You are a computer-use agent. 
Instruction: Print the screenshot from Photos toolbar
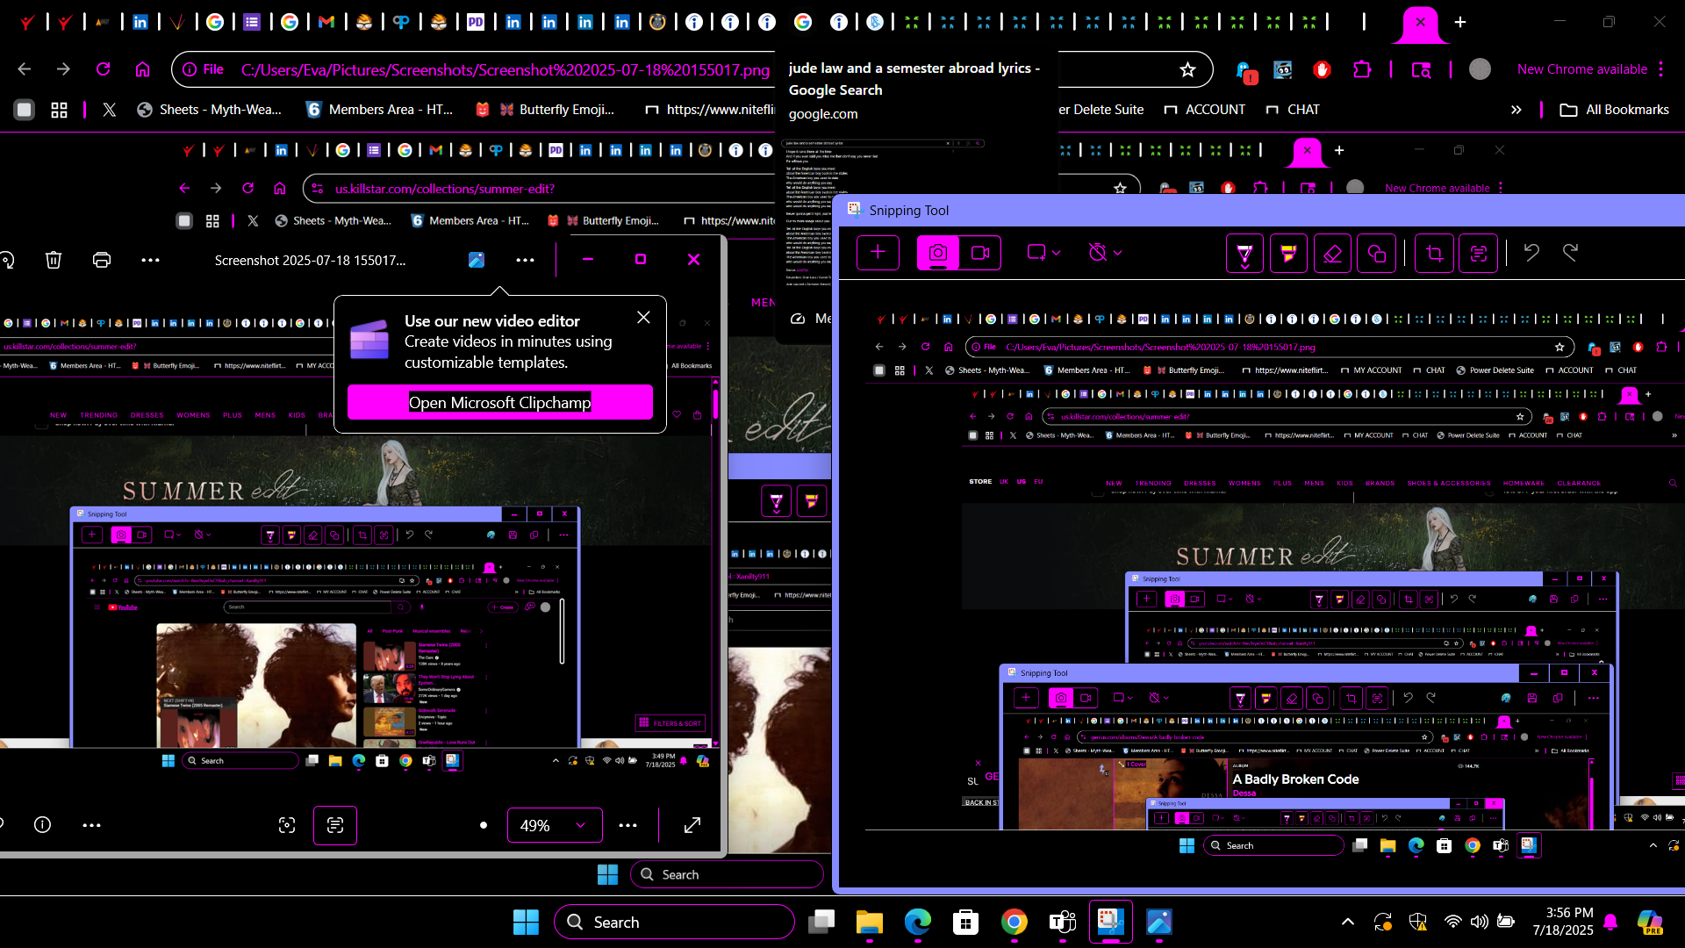[x=102, y=260]
